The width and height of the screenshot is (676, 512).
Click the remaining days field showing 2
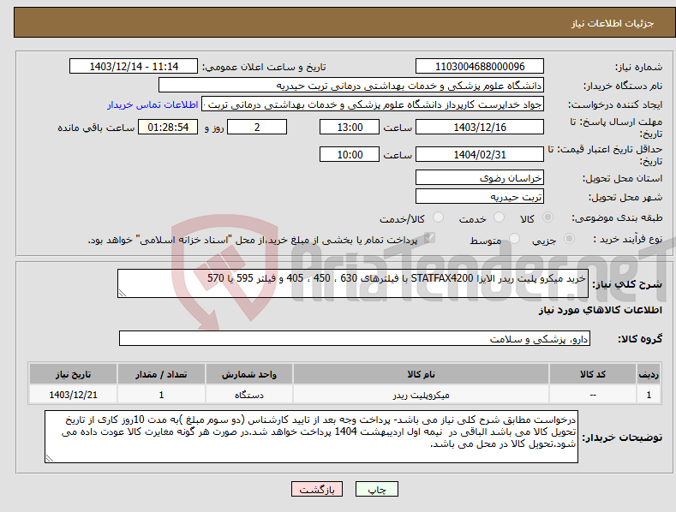click(257, 127)
